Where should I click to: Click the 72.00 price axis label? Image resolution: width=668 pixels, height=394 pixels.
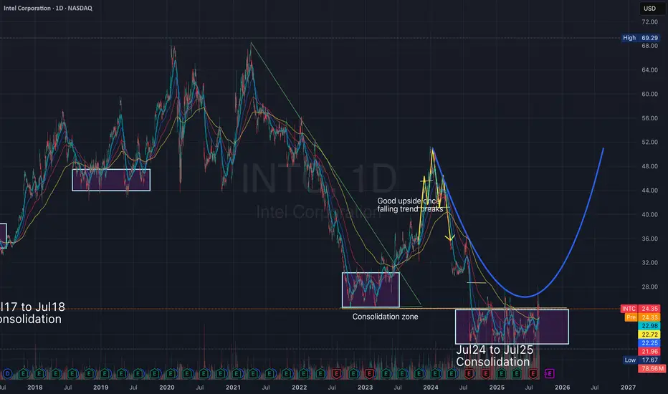pos(649,21)
